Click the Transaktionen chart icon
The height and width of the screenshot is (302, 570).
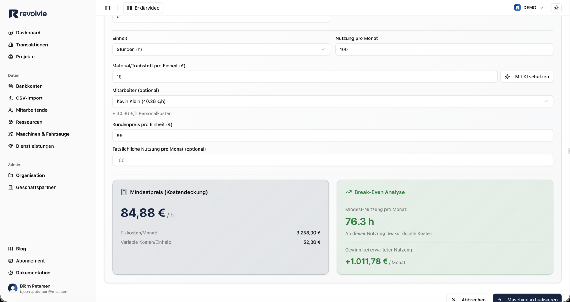click(x=11, y=45)
